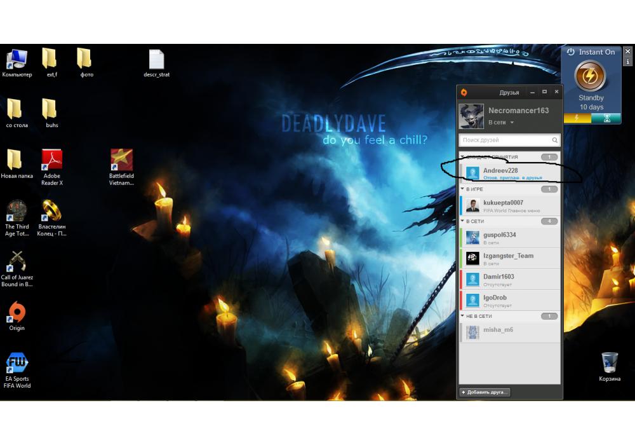Collapse the Ожидает принятия section
This screenshot has height=445, width=635.
point(462,156)
